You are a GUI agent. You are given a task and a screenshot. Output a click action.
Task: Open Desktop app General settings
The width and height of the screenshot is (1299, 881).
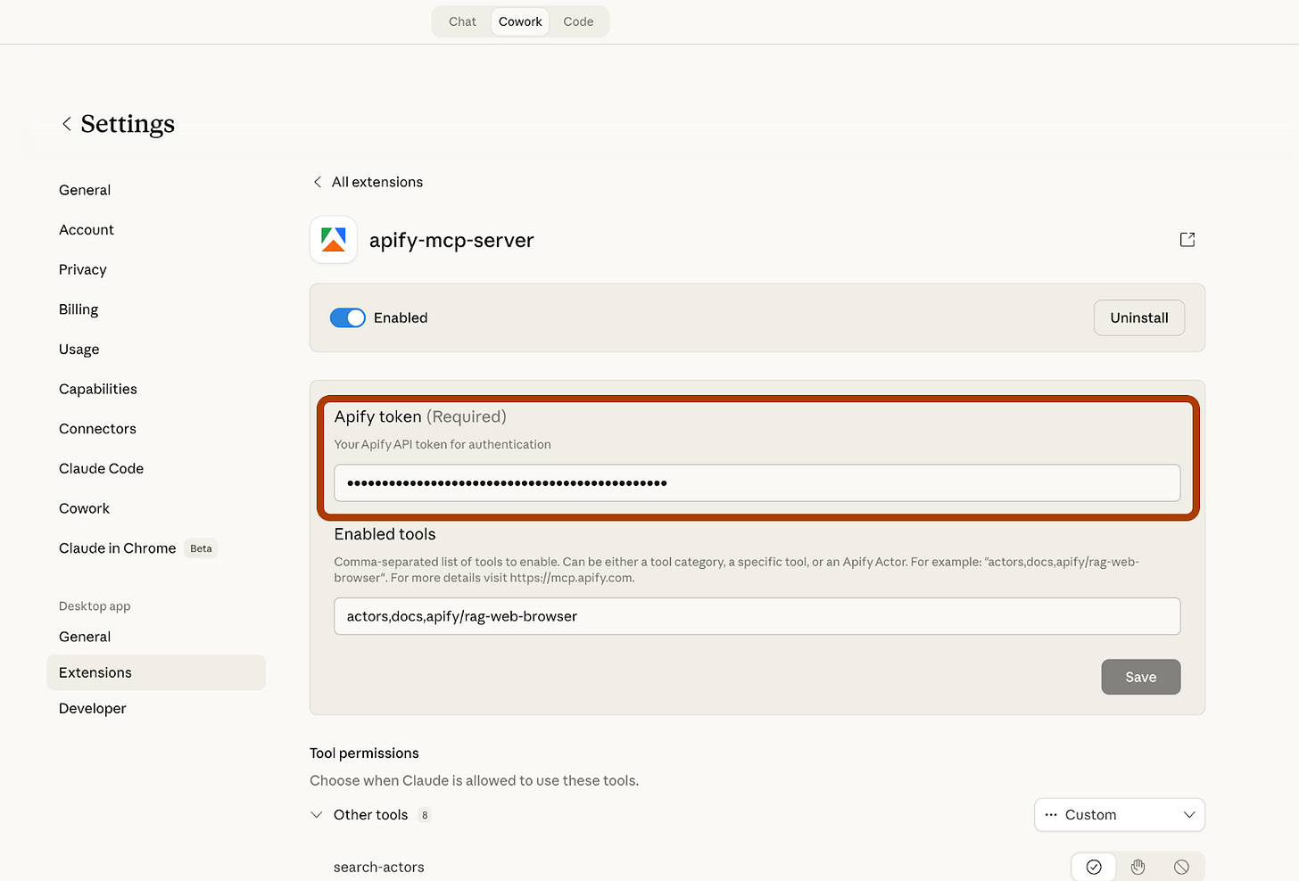click(x=85, y=637)
